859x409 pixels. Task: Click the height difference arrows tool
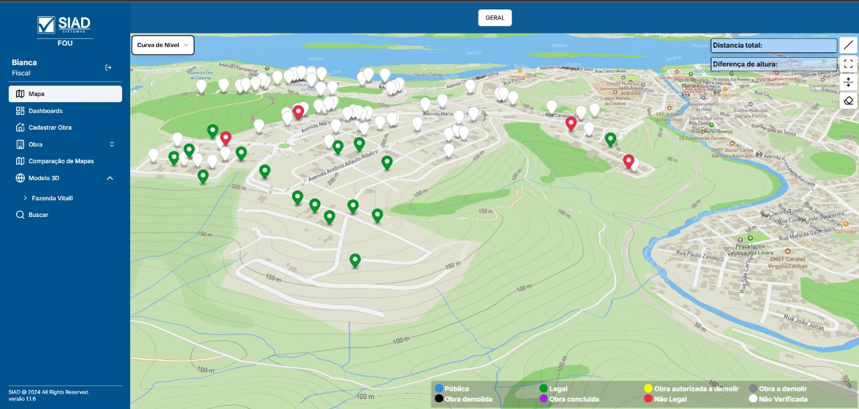point(848,82)
